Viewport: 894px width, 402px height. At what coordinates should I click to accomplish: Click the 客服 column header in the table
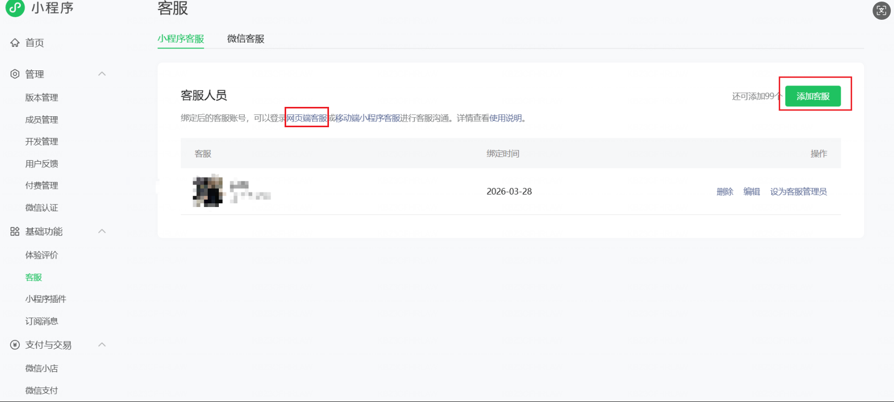(x=203, y=154)
